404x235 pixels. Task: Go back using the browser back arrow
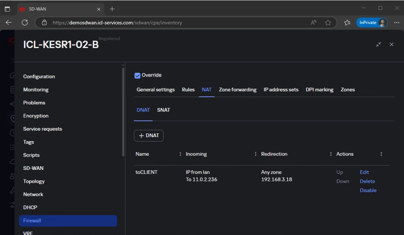8,23
